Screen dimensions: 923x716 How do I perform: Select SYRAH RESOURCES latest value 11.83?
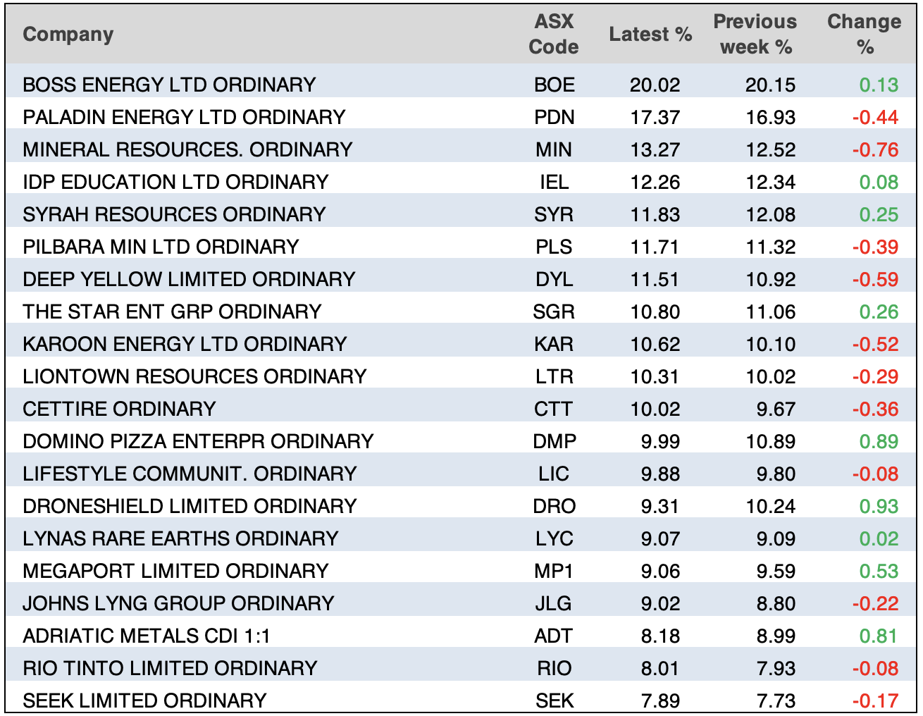[655, 214]
